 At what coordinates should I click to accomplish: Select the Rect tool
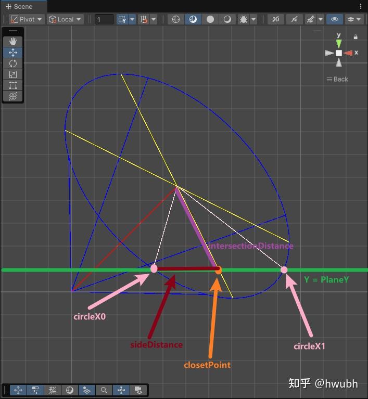click(12, 85)
